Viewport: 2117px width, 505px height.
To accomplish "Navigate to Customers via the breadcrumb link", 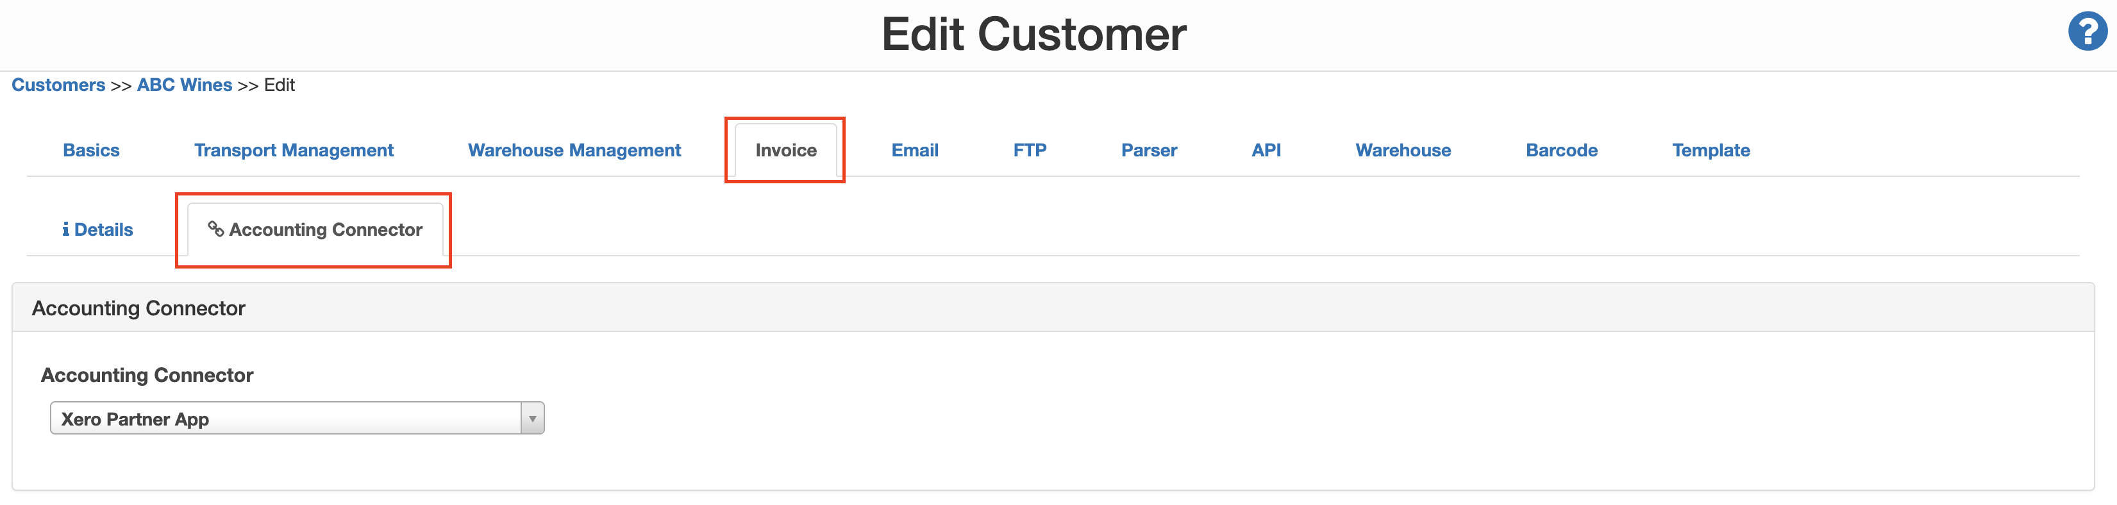I will [x=58, y=85].
